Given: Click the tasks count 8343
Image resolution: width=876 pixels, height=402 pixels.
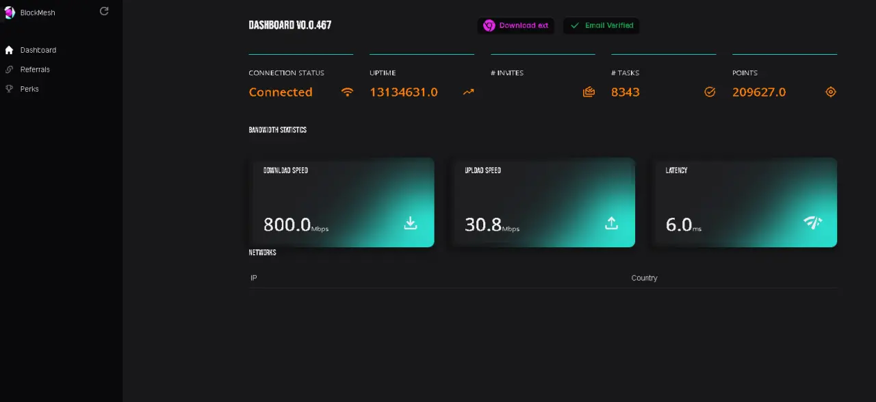Looking at the screenshot, I should click(626, 92).
